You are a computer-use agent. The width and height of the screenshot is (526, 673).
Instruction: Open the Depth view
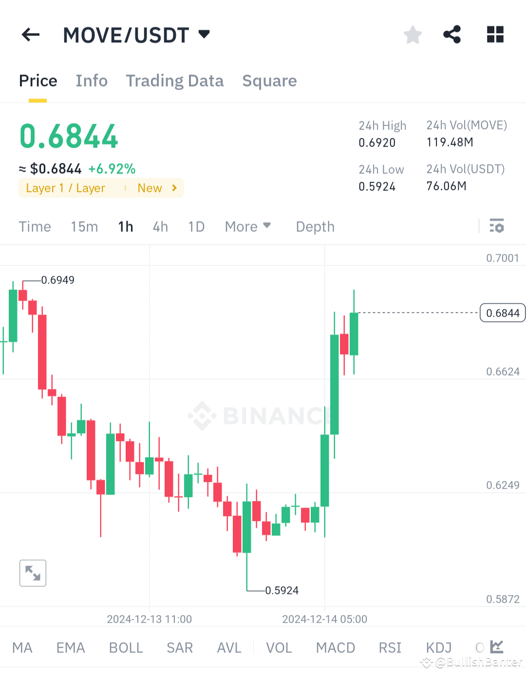pos(315,226)
